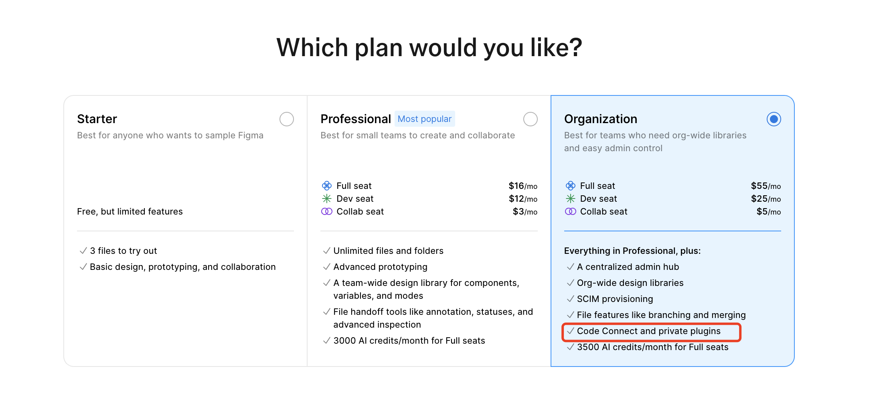
Task: Select the Professional plan radio button
Action: 530,119
